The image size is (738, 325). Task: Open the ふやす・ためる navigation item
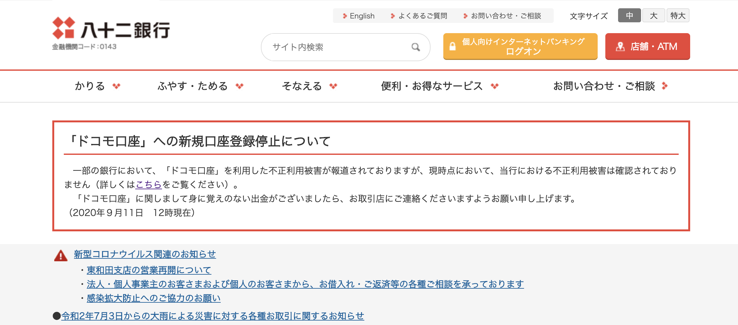193,86
